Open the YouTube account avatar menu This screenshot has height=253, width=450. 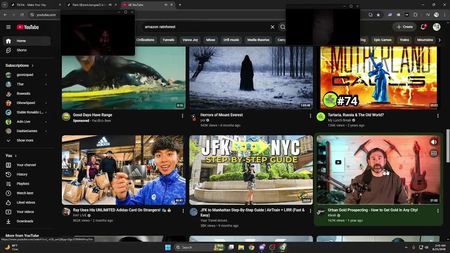click(x=437, y=27)
